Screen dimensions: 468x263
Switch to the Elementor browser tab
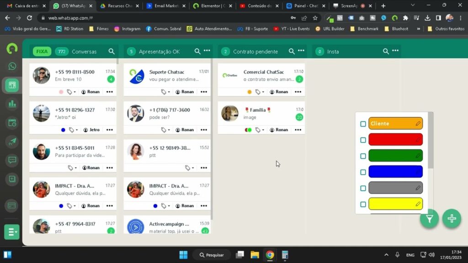coord(213,5)
